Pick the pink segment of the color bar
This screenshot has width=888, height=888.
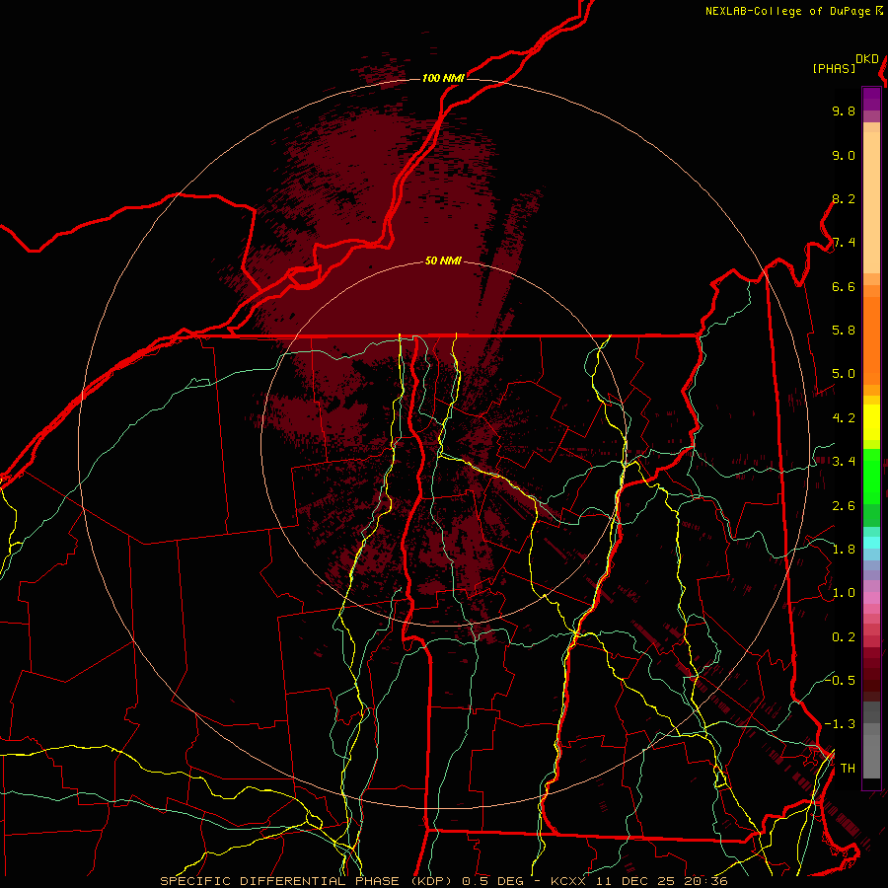pyautogui.click(x=871, y=598)
